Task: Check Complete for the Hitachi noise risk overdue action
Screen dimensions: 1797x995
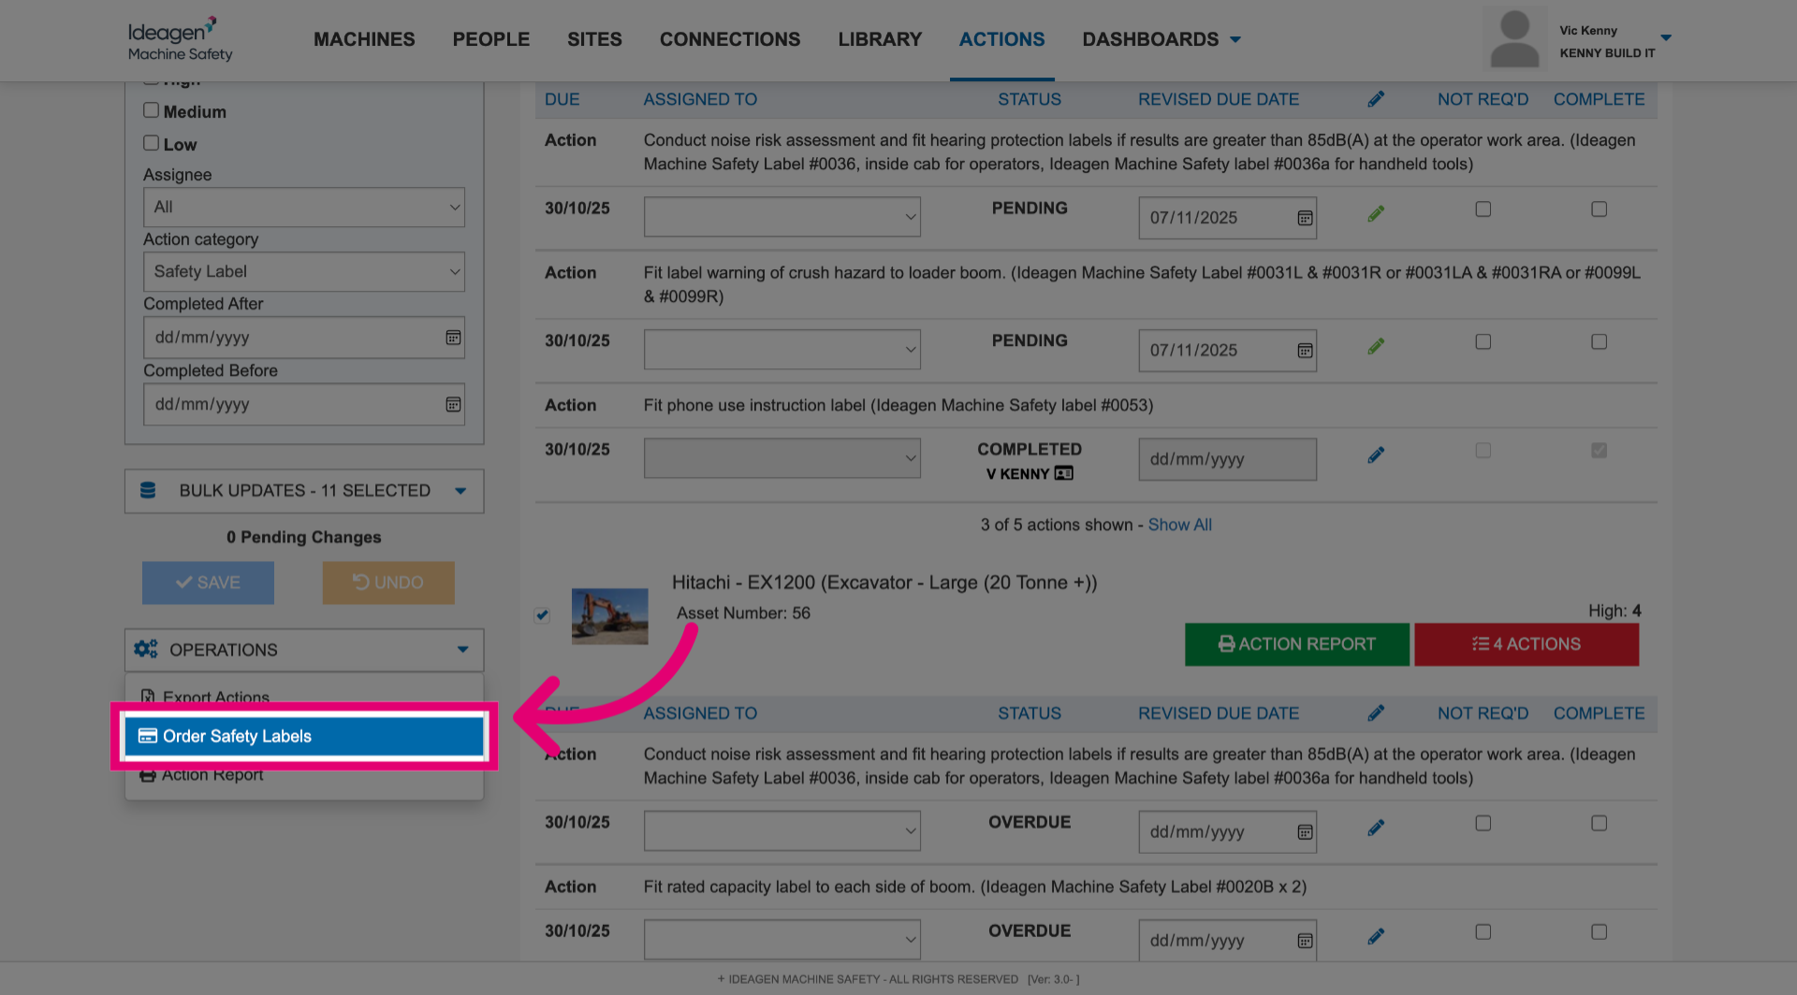Action: click(1600, 824)
